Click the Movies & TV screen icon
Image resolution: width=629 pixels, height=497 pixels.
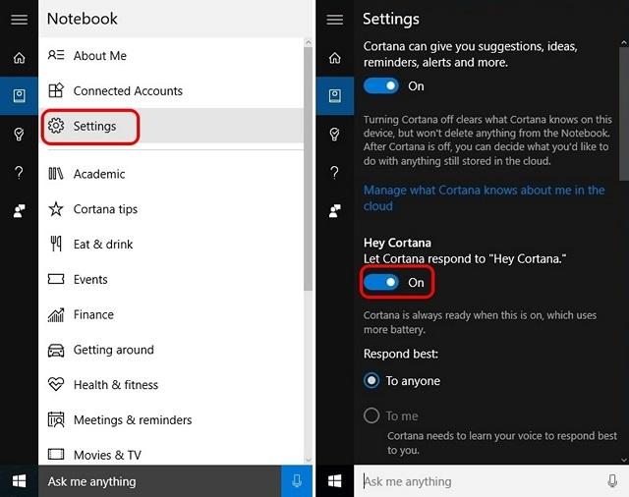click(56, 454)
